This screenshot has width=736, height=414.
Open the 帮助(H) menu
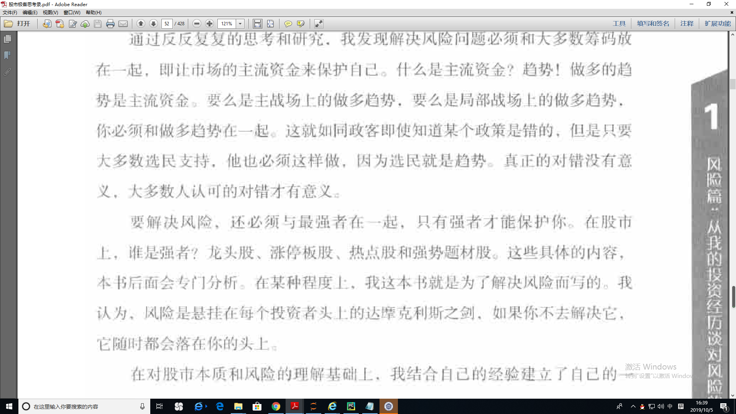(x=94, y=13)
